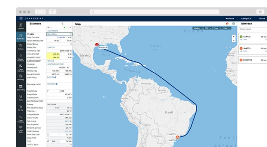This screenshot has height=147, width=267.
Task: Click the Commence Date field
Action: (59, 51)
